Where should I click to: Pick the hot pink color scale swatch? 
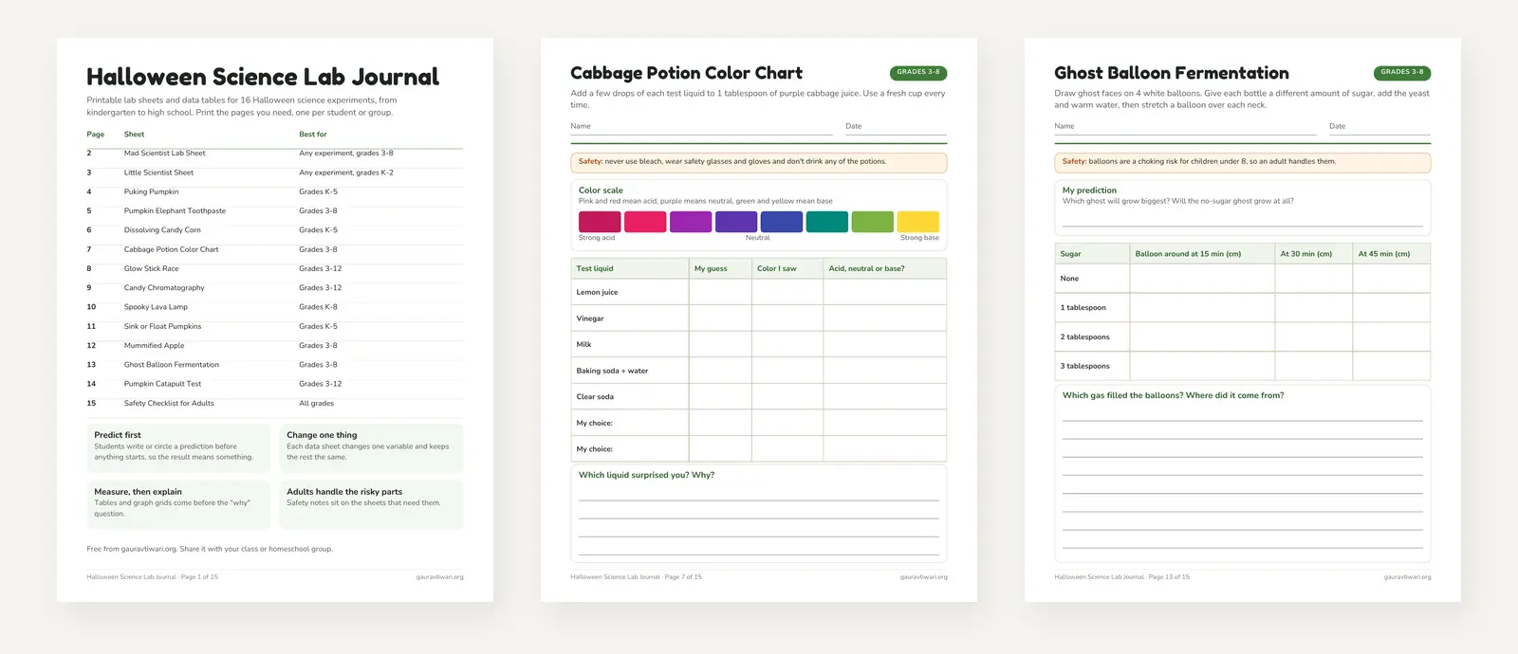tap(645, 222)
